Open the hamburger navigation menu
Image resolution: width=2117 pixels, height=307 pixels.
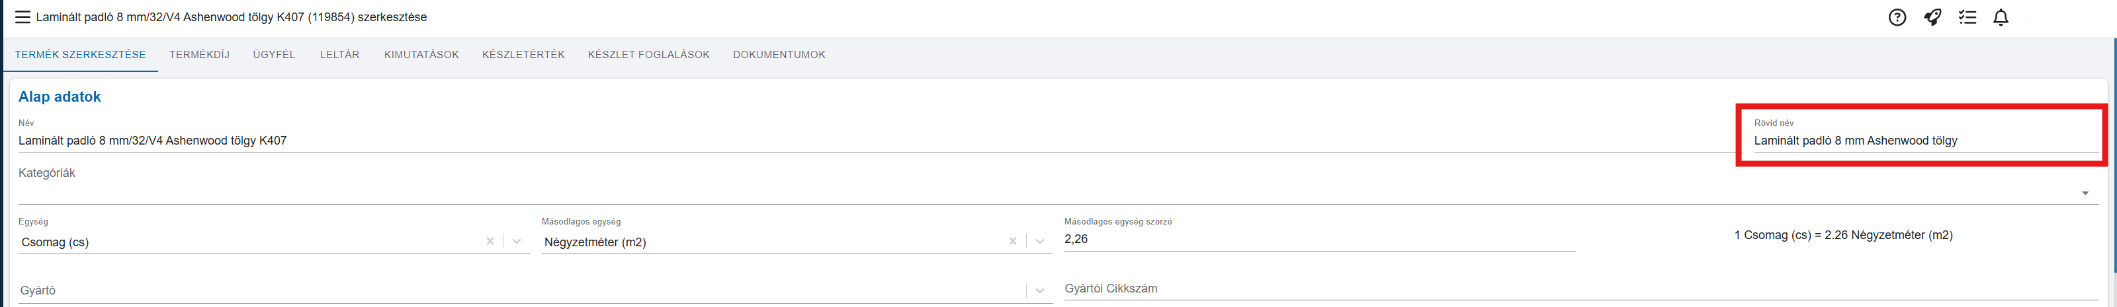pos(22,17)
